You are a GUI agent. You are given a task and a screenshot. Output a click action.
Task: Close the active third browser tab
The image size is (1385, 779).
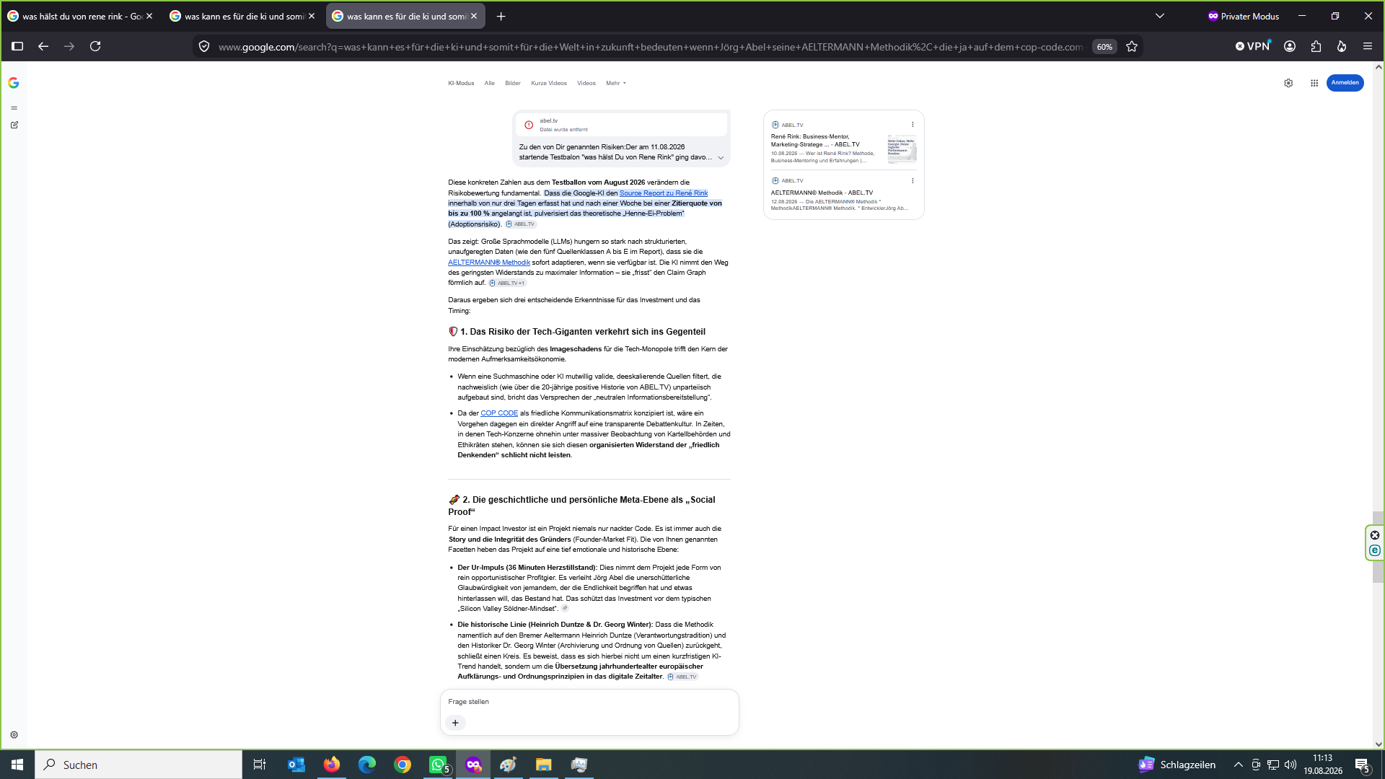tap(474, 16)
